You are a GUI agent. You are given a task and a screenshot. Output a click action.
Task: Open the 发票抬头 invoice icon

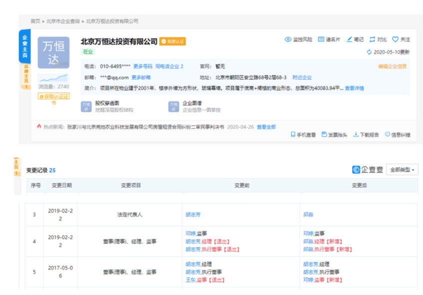point(324,134)
